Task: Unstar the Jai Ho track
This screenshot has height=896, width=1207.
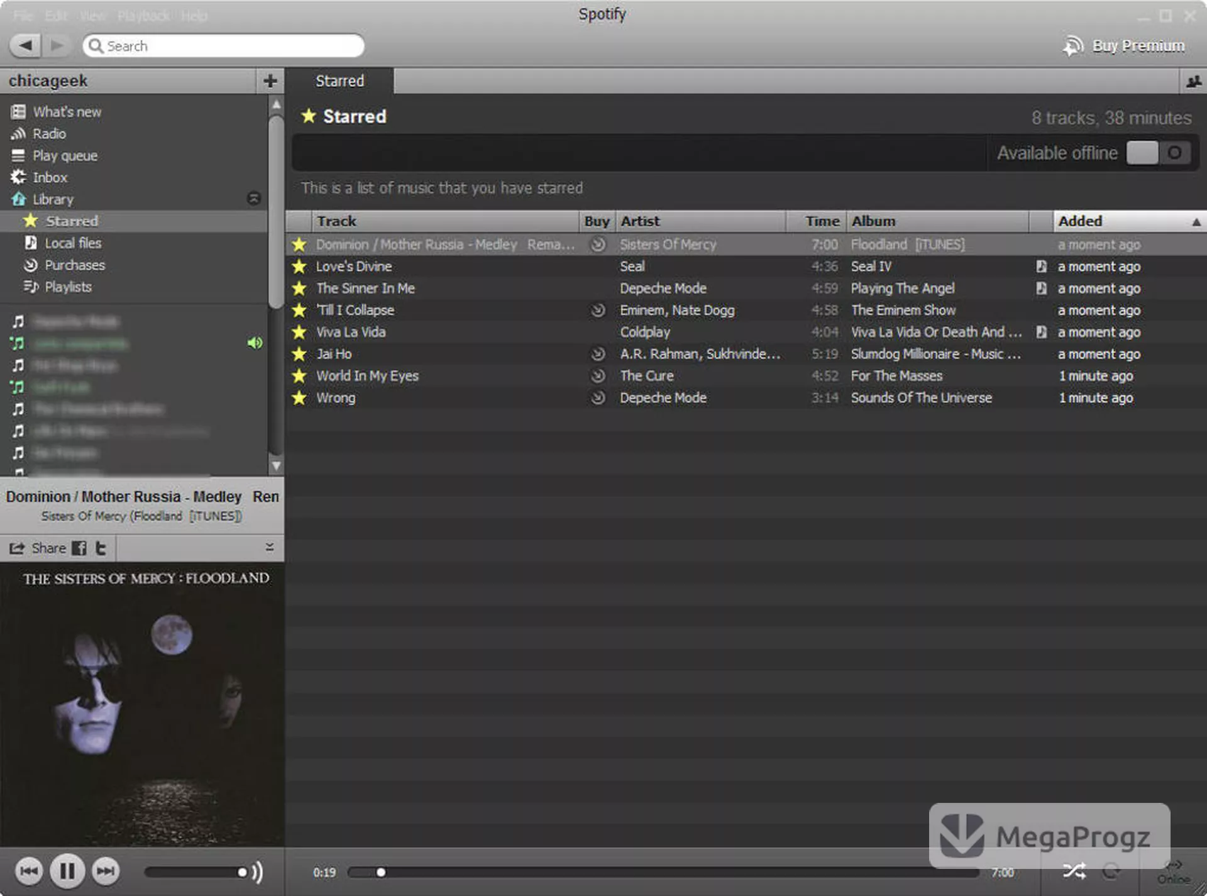Action: tap(299, 354)
